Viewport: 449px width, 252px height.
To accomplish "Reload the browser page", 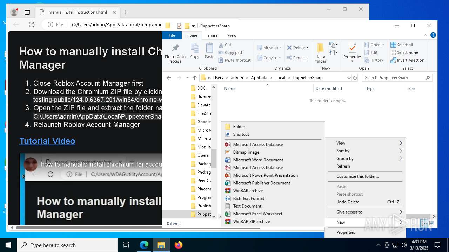I will tap(32, 24).
